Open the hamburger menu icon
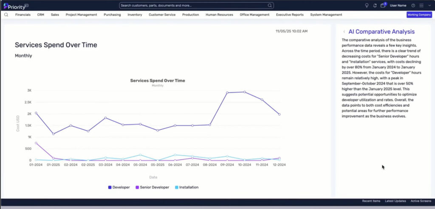Image resolution: width=435 pixels, height=209 pixels. tap(421, 6)
